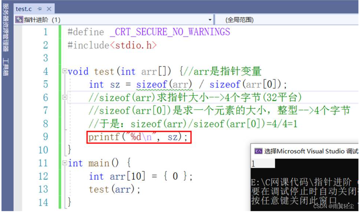Collapse the comment block at line 6
This screenshot has width=359, height=212.
coord(65,98)
